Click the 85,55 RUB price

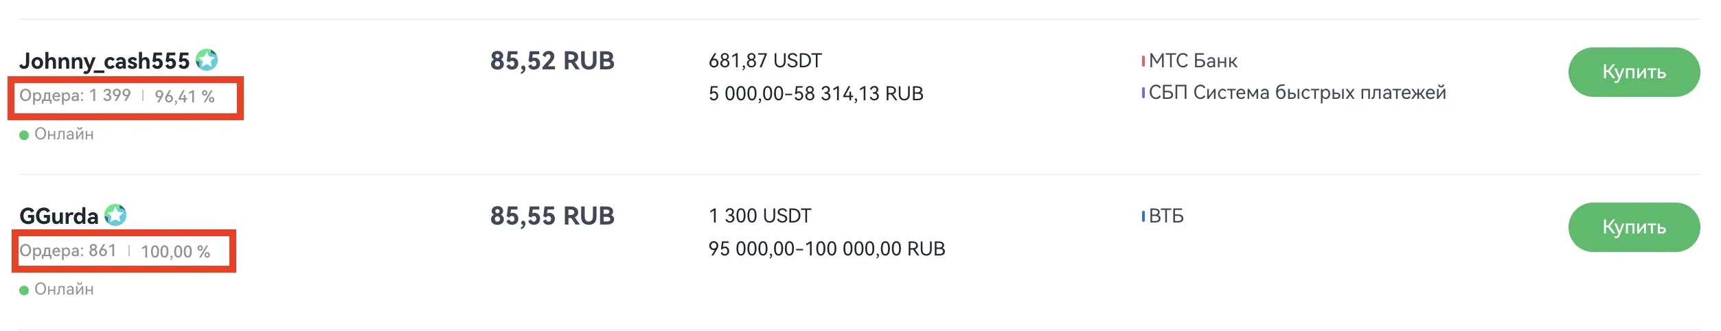552,216
